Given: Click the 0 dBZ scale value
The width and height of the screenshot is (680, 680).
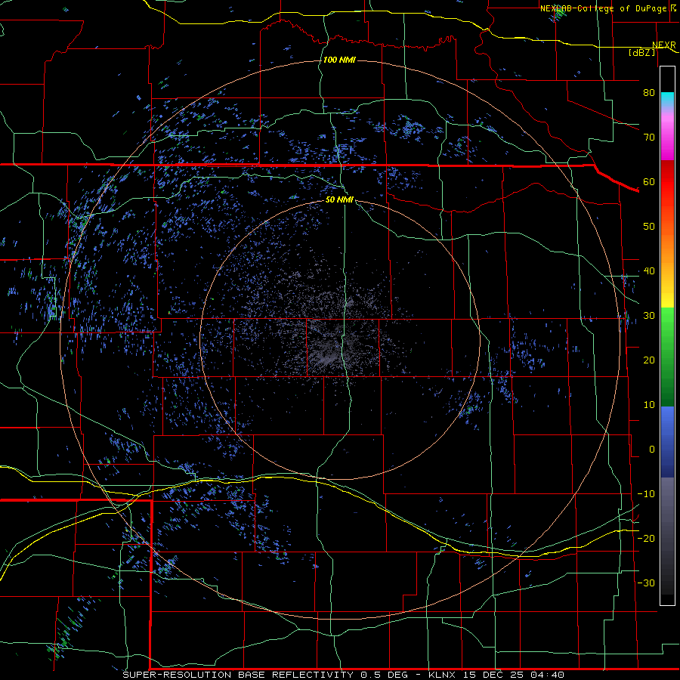Looking at the screenshot, I should 652,450.
